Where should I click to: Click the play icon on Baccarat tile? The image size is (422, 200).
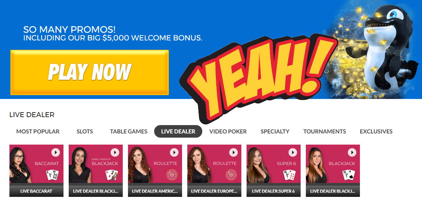tap(55, 152)
